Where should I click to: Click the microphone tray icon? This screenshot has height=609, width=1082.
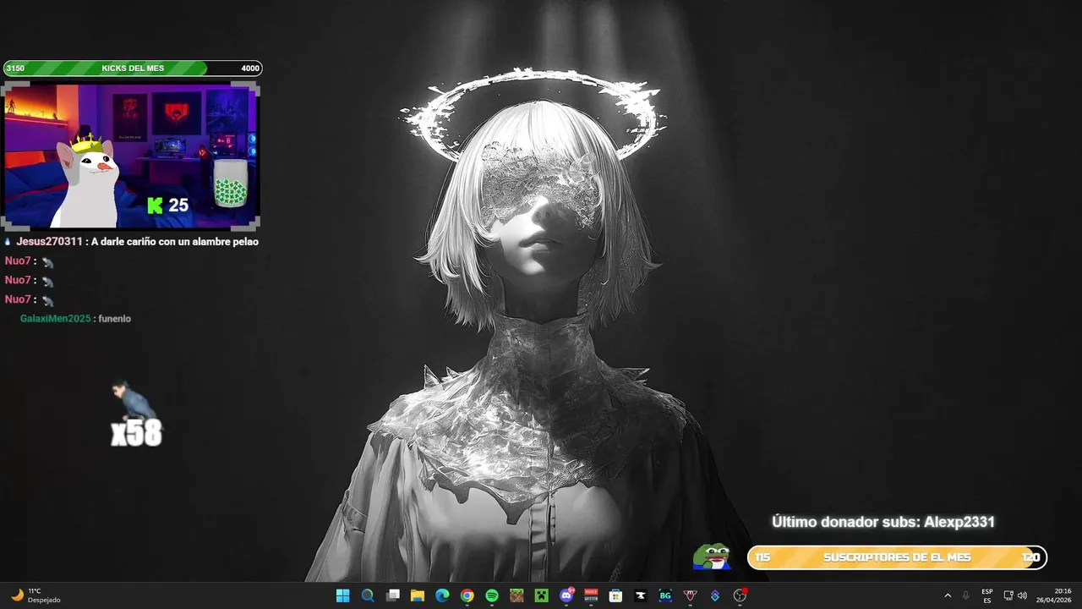tap(965, 595)
